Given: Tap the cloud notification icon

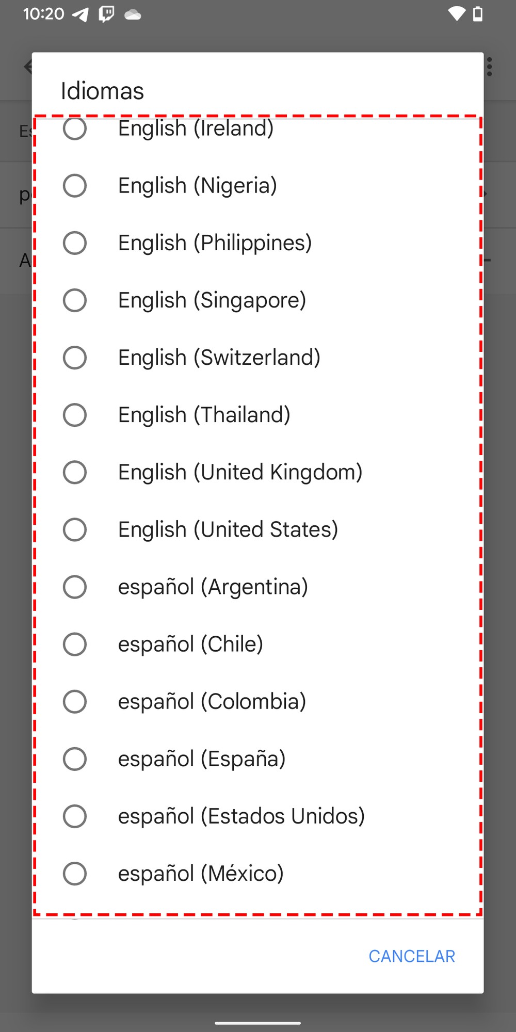Looking at the screenshot, I should (x=133, y=14).
